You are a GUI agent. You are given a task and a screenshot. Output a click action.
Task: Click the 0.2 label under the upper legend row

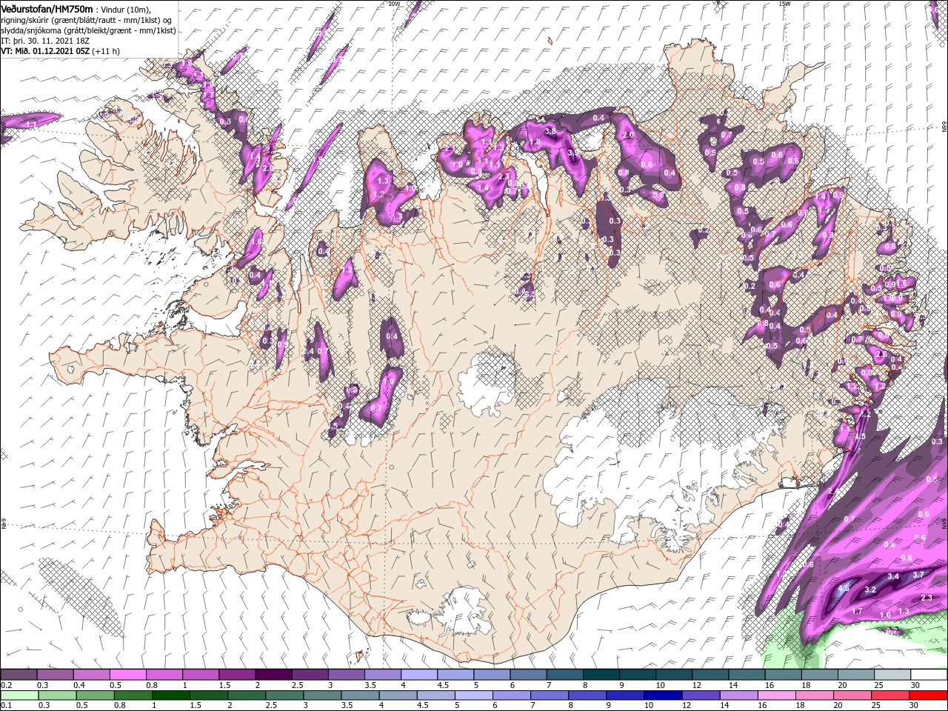click(6, 685)
